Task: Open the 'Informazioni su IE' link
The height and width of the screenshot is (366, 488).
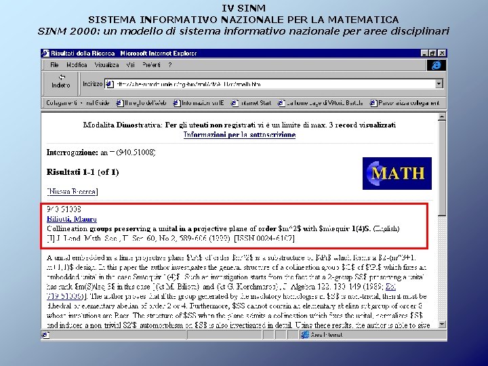Action: point(203,103)
